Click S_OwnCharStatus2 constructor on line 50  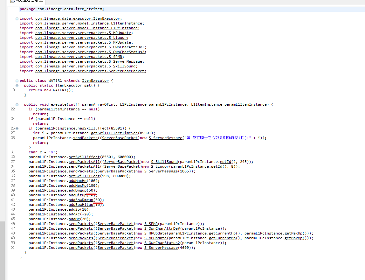162,243
